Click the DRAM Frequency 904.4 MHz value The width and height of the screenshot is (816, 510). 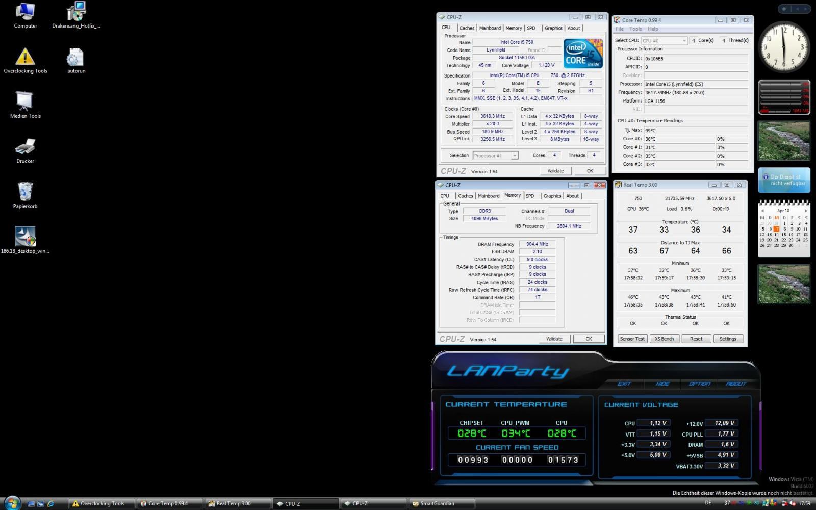point(537,244)
